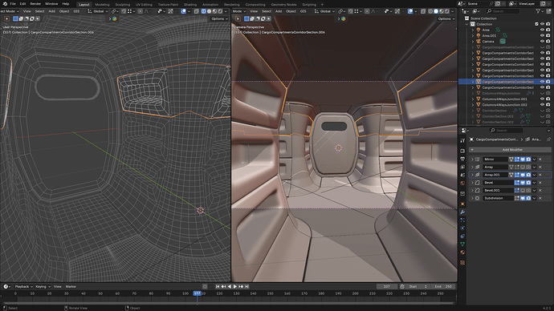Jump to the timeline end frame
Viewport: 554px width, 311px height.
point(247,287)
